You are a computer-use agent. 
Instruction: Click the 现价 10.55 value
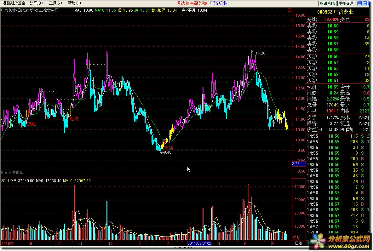click(333, 87)
